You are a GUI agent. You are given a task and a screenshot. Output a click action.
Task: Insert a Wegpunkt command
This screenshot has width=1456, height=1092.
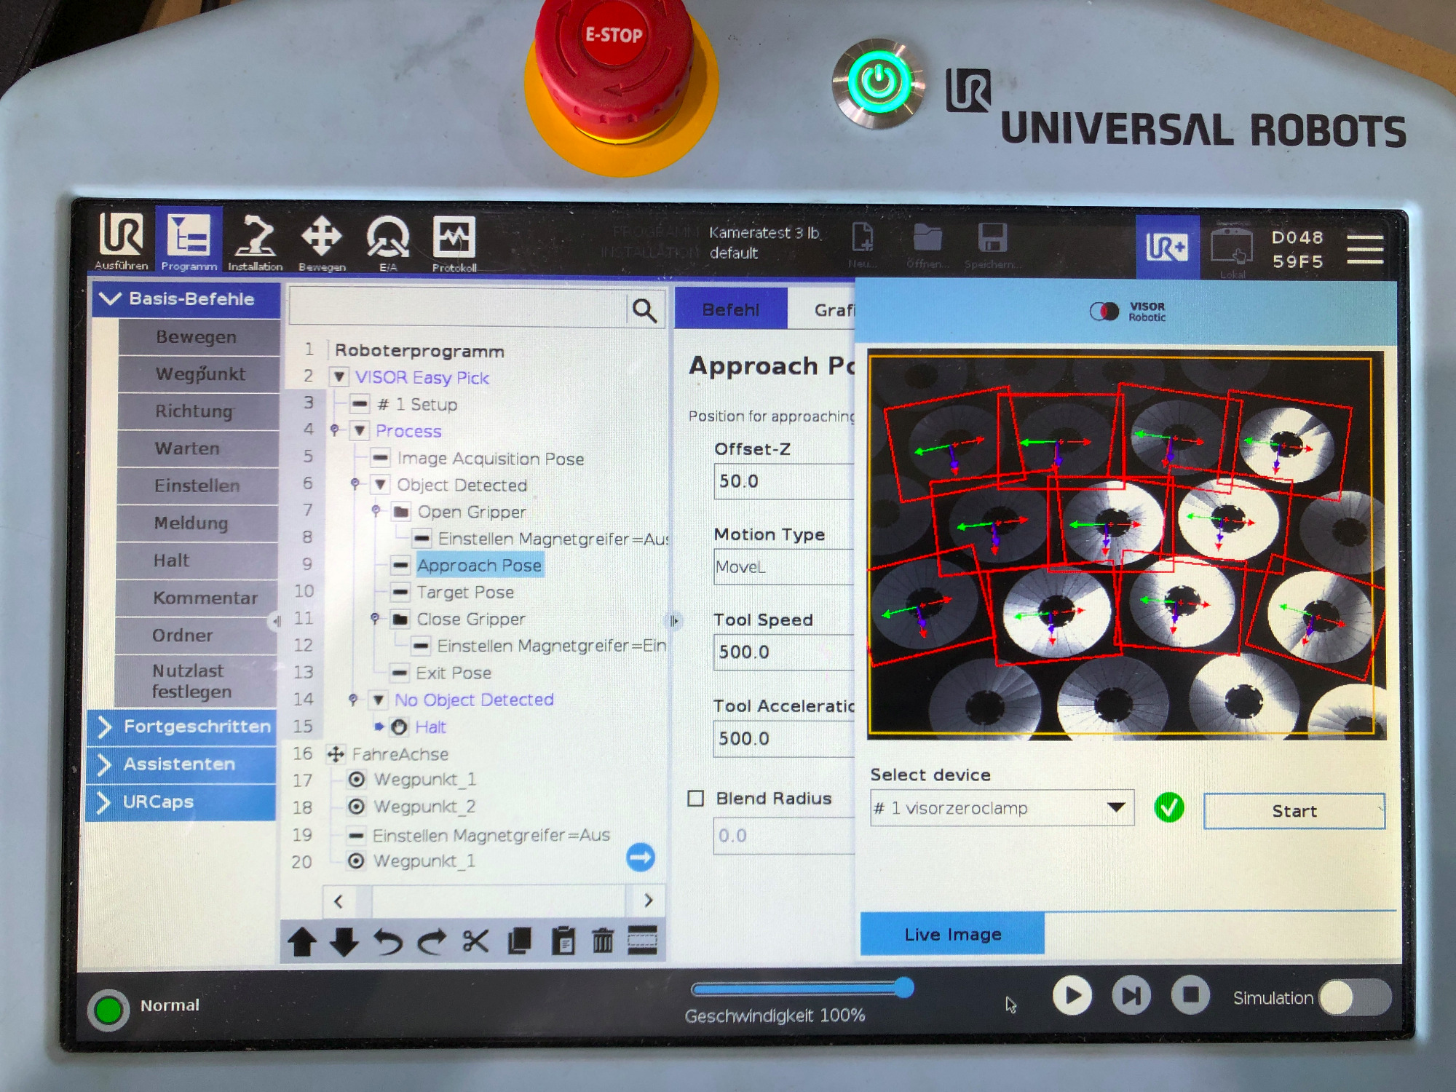[x=198, y=374]
